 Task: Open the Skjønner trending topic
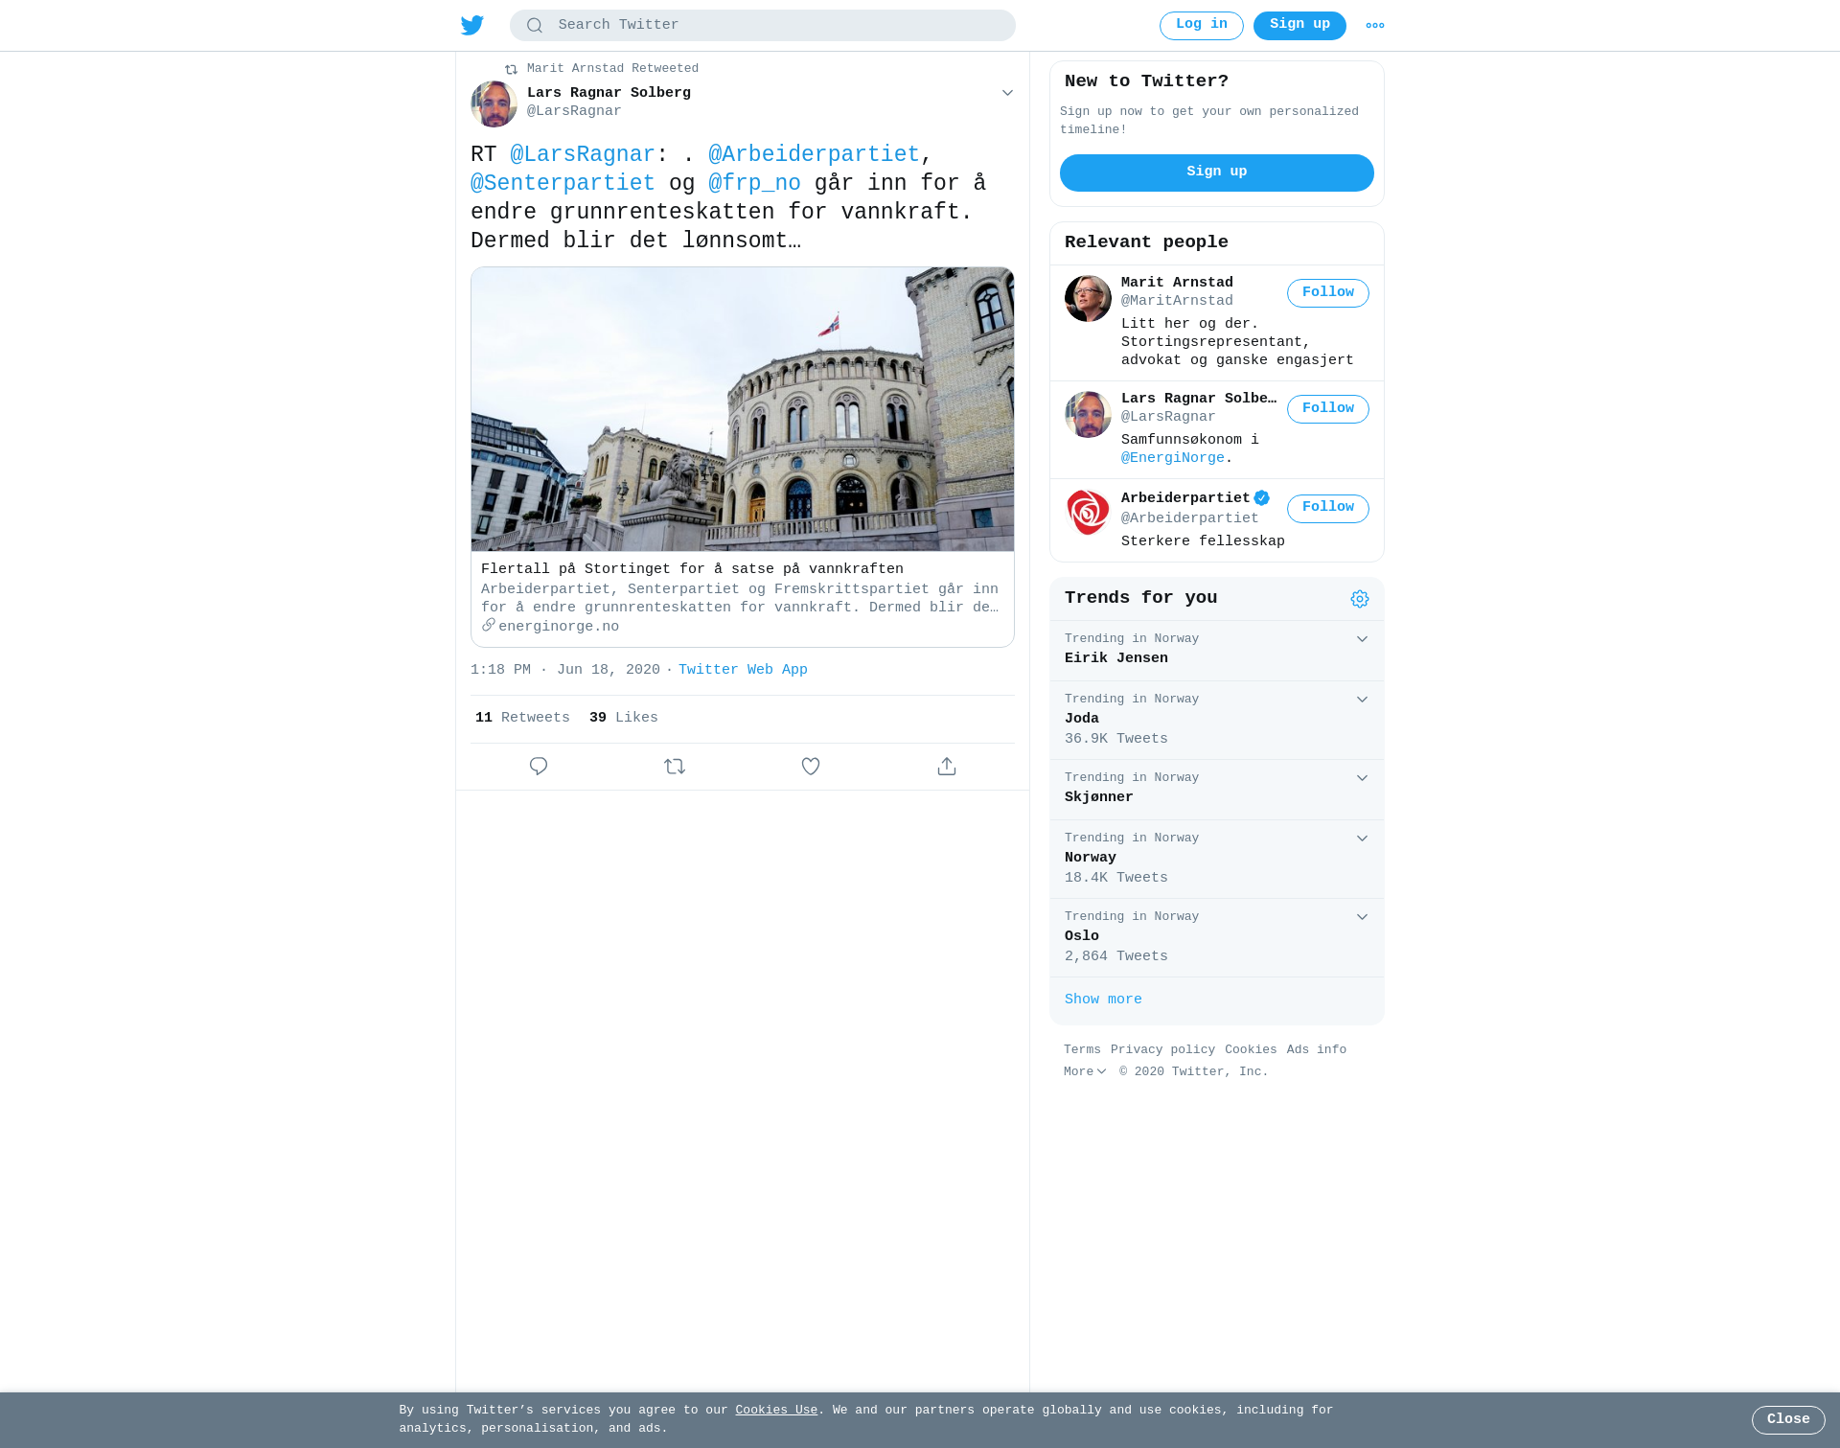coord(1217,790)
